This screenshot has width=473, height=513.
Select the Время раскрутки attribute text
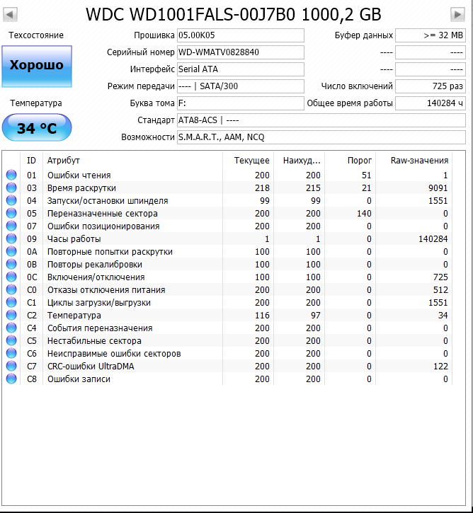pyautogui.click(x=81, y=188)
